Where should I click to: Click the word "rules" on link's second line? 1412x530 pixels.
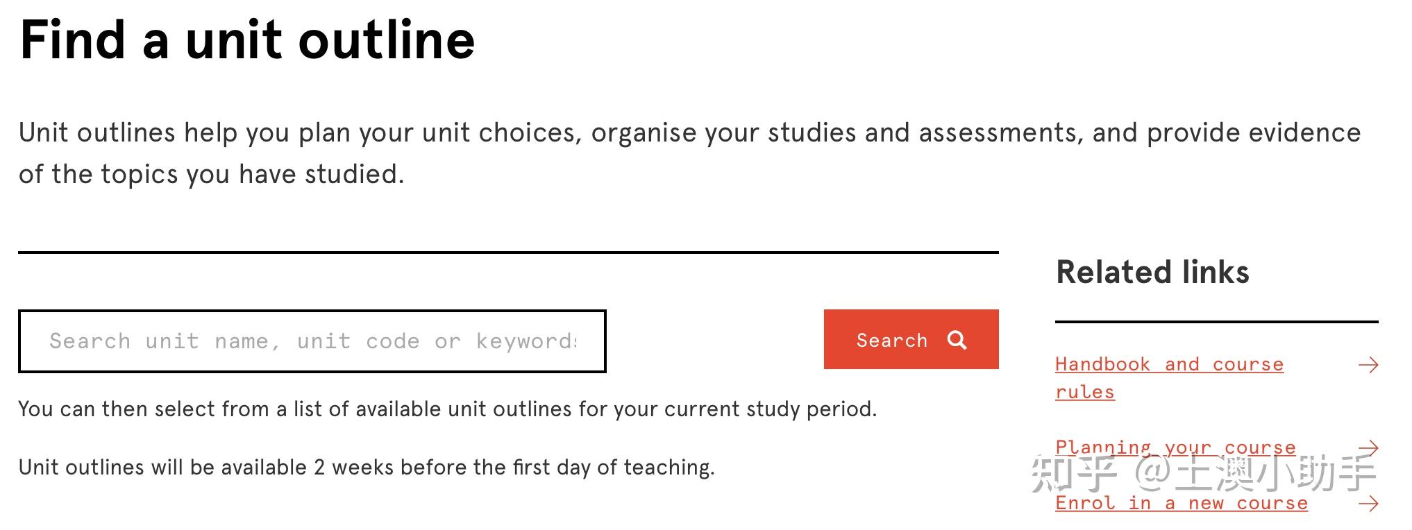pyautogui.click(x=1085, y=393)
